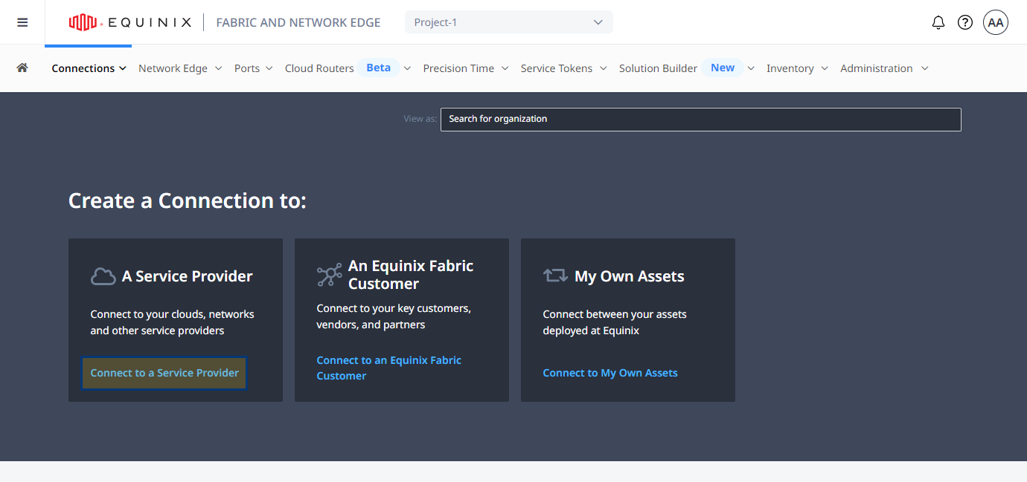Click the Equinix logo

129,22
